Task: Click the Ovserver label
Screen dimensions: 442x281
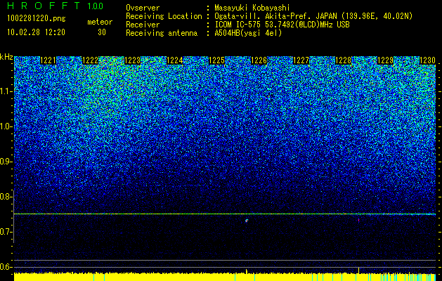Action: click(x=143, y=8)
